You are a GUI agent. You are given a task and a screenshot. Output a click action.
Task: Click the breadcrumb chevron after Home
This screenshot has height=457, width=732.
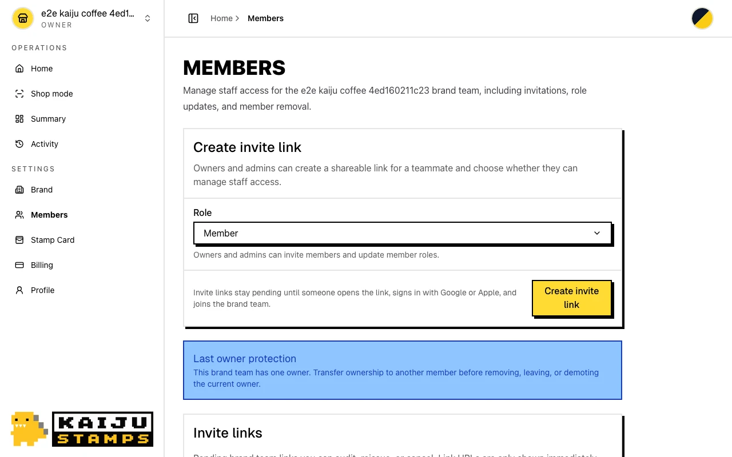(237, 18)
